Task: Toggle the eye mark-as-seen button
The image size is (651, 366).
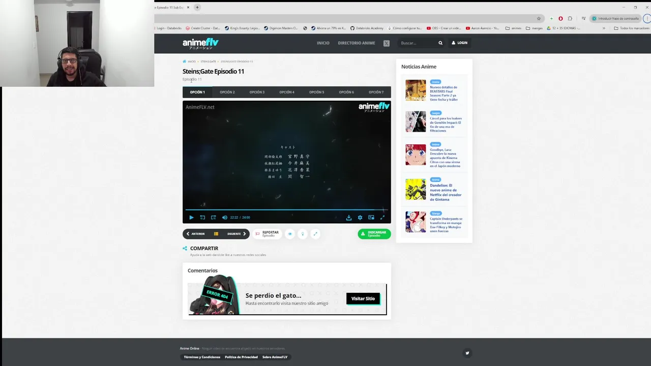Action: pyautogui.click(x=290, y=234)
